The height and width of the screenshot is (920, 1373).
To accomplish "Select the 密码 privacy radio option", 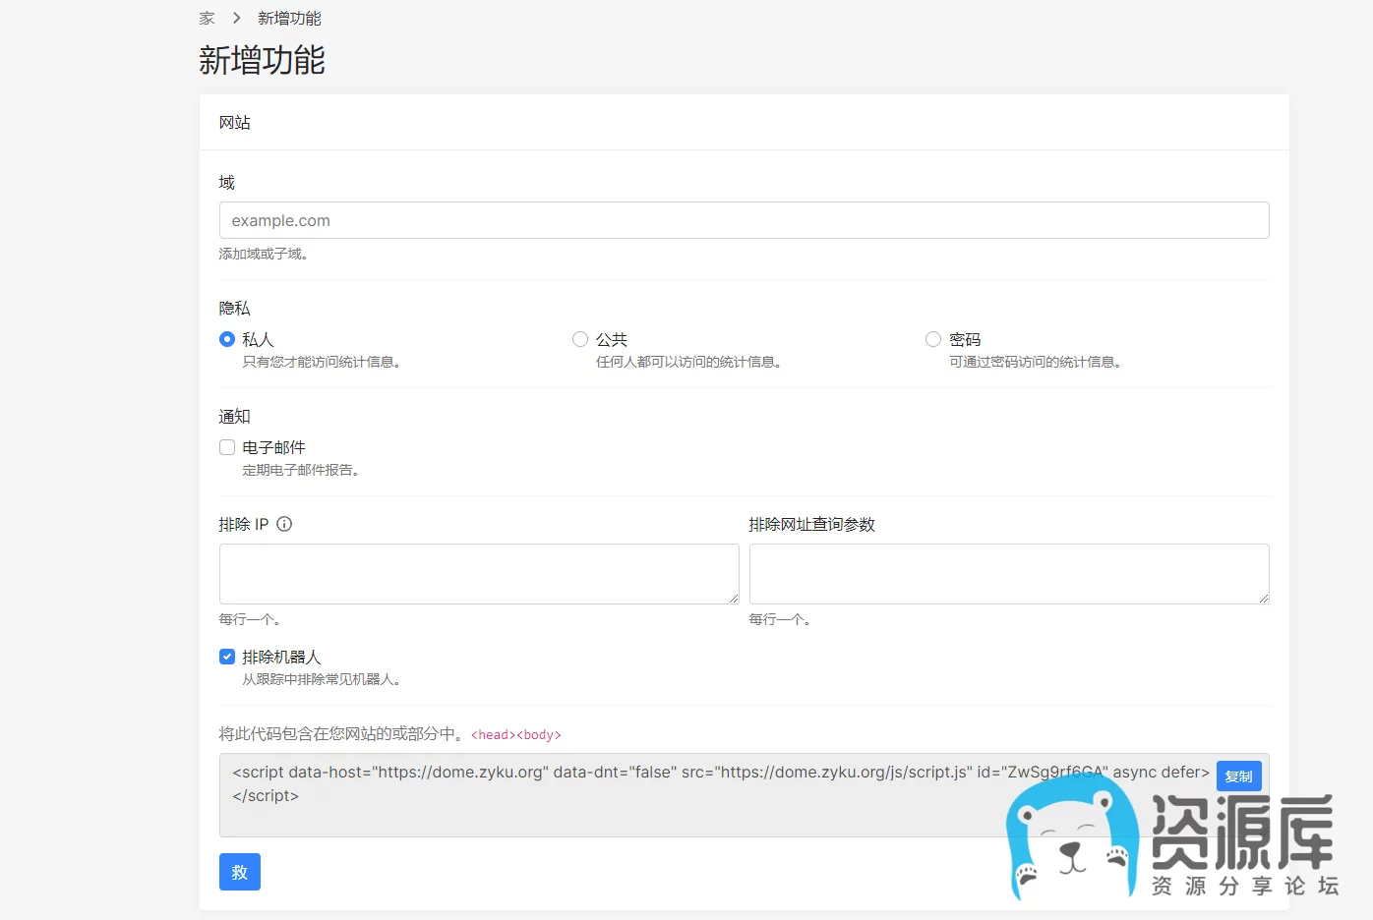I will click(x=933, y=339).
